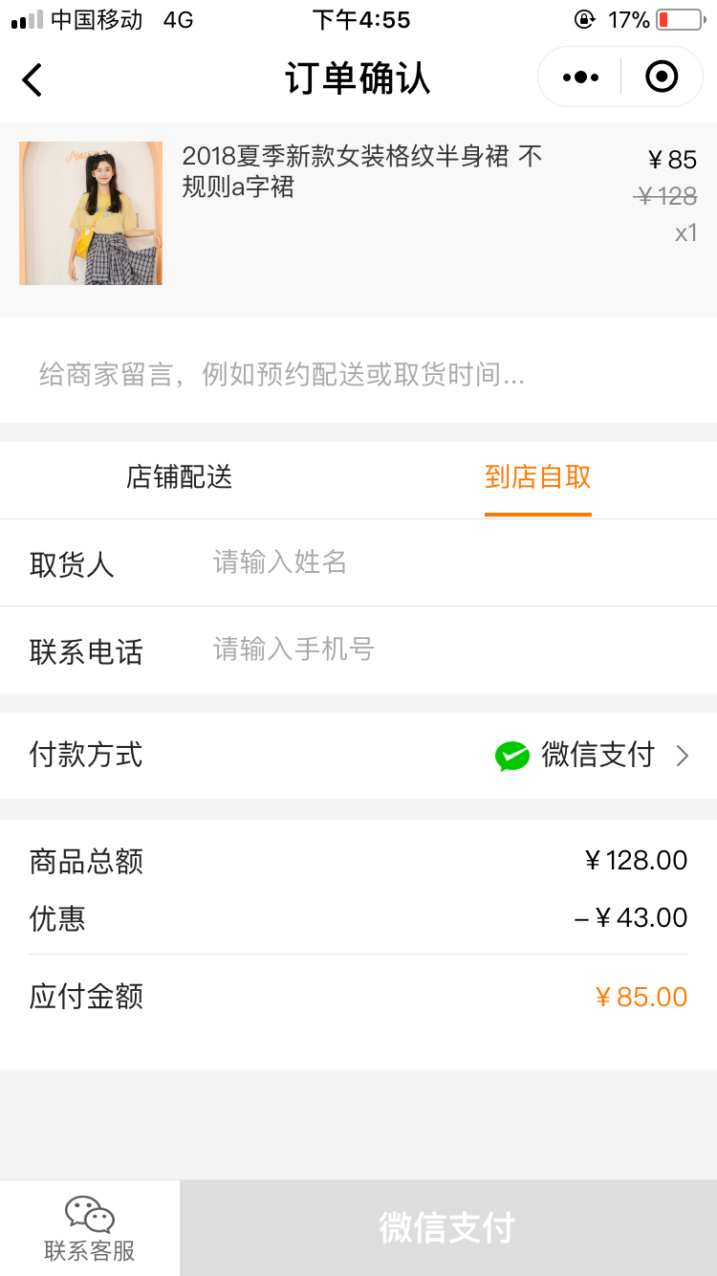
Task: Tap the 应付金额 ¥85.00 total amount
Action: pyautogui.click(x=641, y=997)
